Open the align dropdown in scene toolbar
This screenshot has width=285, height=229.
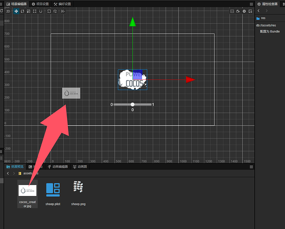tap(63, 11)
